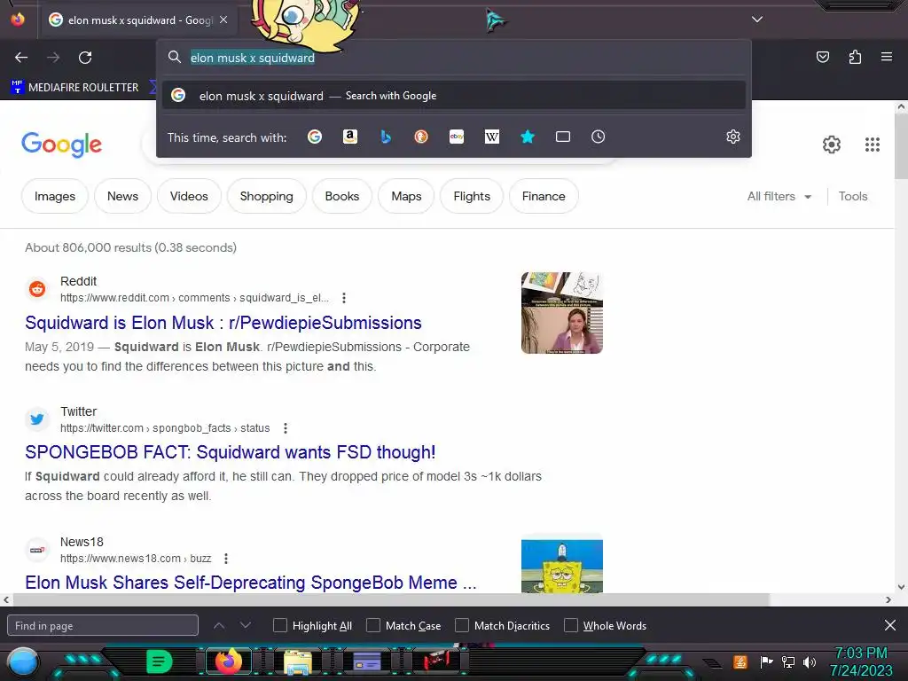Open options for the News18 result
The image size is (908, 681).
pyautogui.click(x=226, y=559)
